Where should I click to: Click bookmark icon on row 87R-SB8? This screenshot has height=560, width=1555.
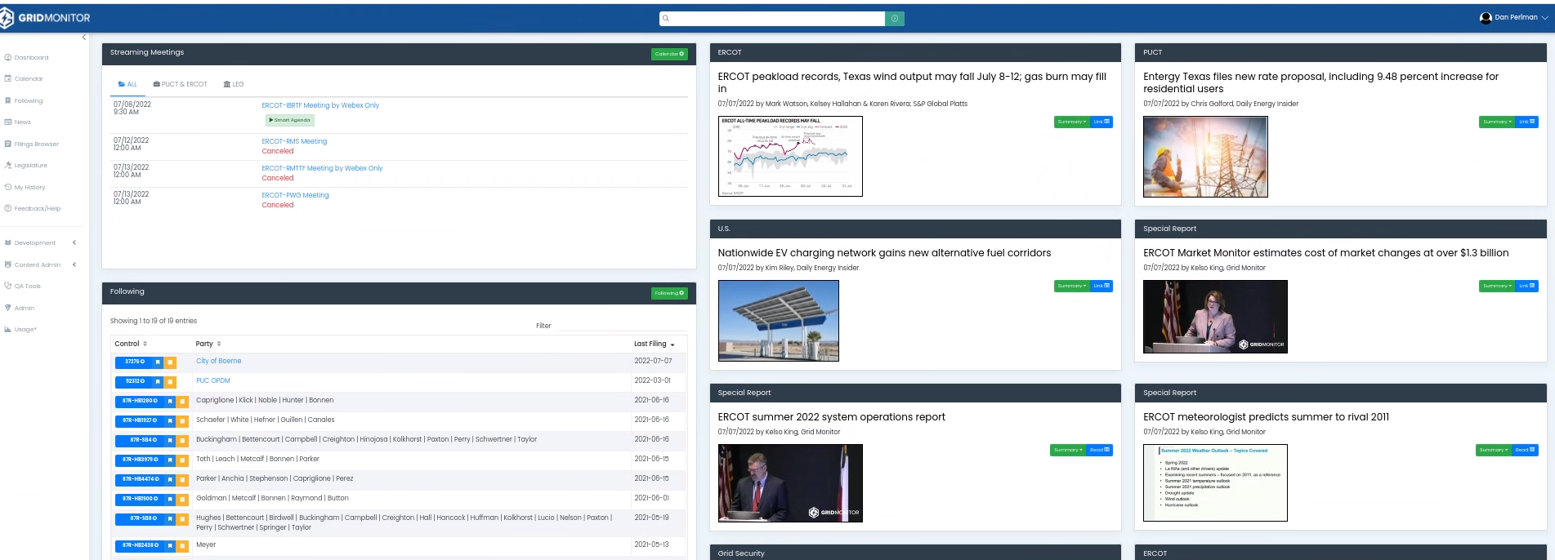[170, 518]
